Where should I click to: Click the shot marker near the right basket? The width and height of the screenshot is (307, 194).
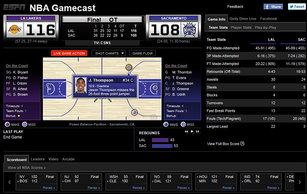[x=155, y=88]
